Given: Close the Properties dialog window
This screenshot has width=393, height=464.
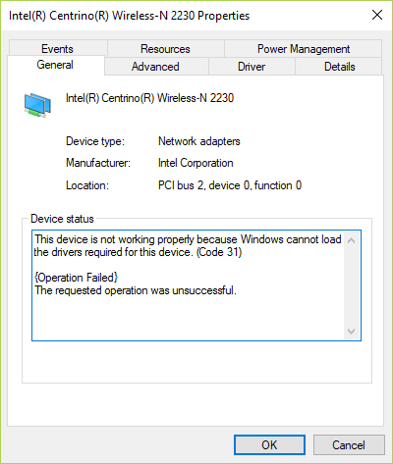Looking at the screenshot, I should (x=377, y=15).
